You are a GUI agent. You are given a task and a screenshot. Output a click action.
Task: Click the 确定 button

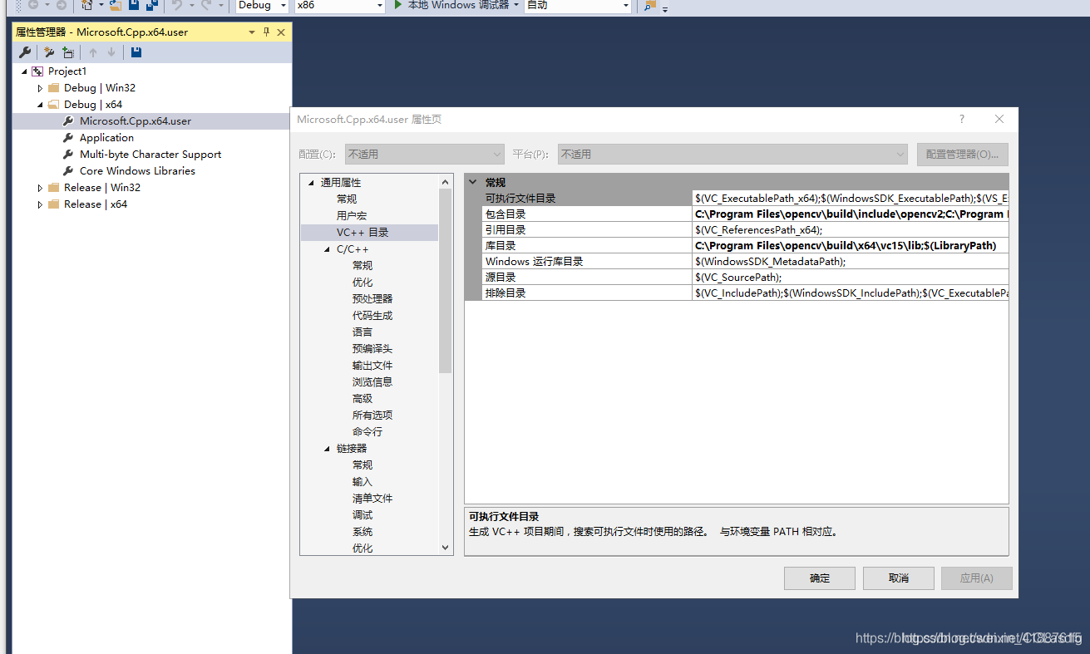[820, 578]
